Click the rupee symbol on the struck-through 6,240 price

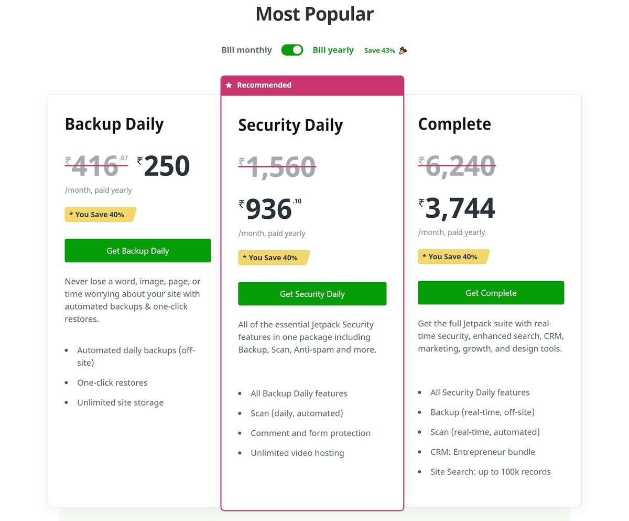pos(420,160)
